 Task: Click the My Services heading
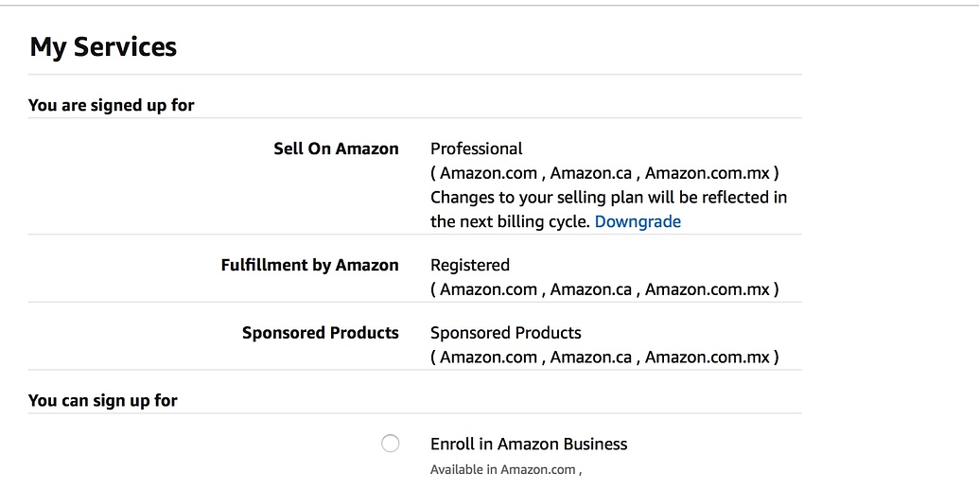(103, 46)
